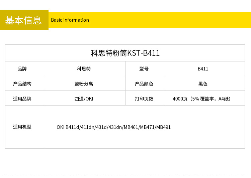Select the 适用品牌 label cell
Viewport: 251px width, 178px height.
[22, 99]
